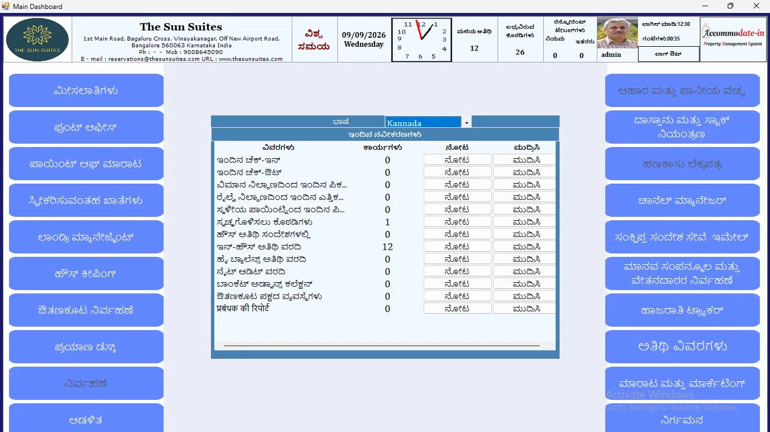Screen dimensions: 770x432
Task: Open the ಮೀಸಲಾತಿಗಳು (Reservations) module
Action: [x=86, y=91]
